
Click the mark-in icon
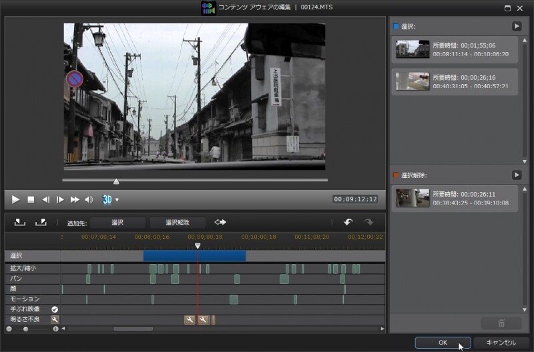tap(19, 222)
